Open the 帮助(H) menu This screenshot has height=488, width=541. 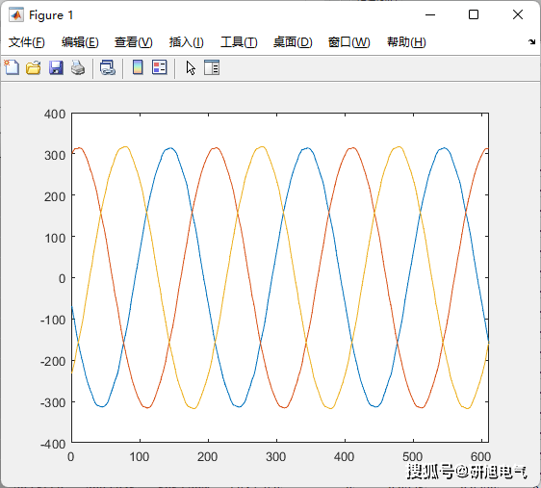[406, 42]
